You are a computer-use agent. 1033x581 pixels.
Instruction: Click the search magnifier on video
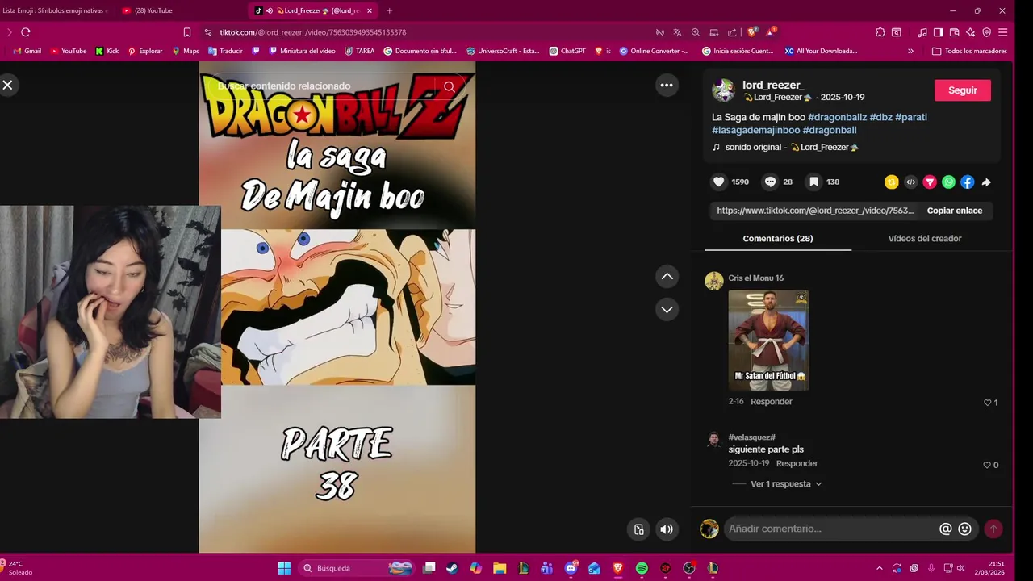[450, 86]
